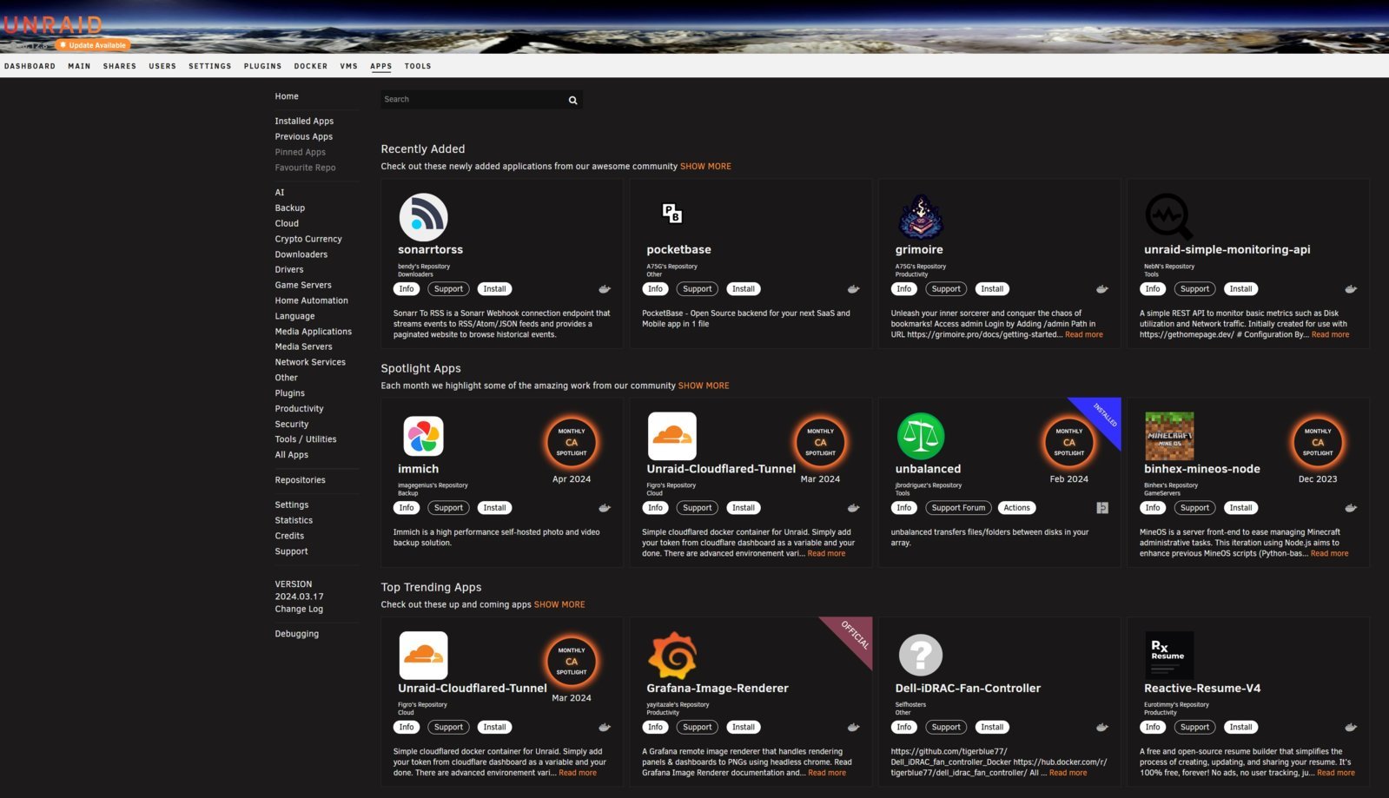The image size is (1389, 798).
Task: Click the docker icon on immich card
Action: pyautogui.click(x=605, y=508)
